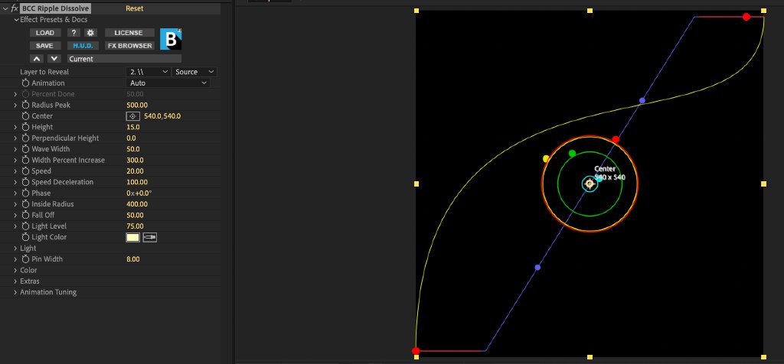Click Center crosshair in composition viewer

(590, 184)
